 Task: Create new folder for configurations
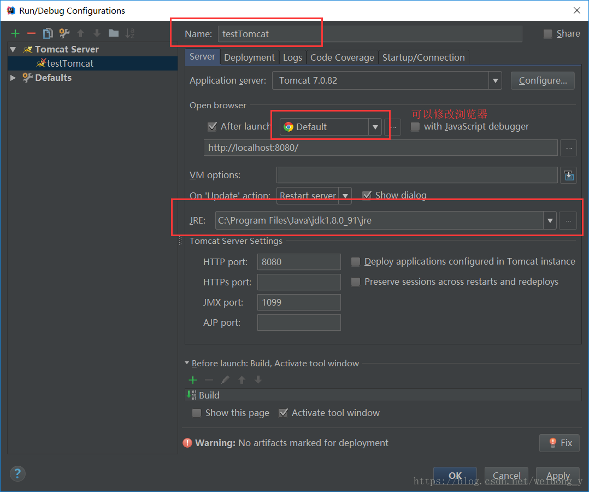[x=114, y=33]
